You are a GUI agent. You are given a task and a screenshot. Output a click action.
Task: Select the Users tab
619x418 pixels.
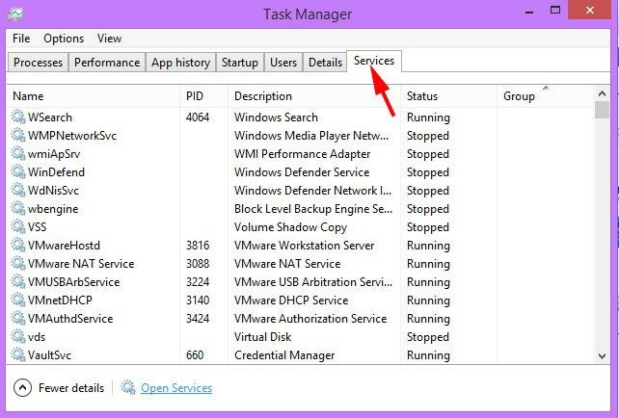283,63
